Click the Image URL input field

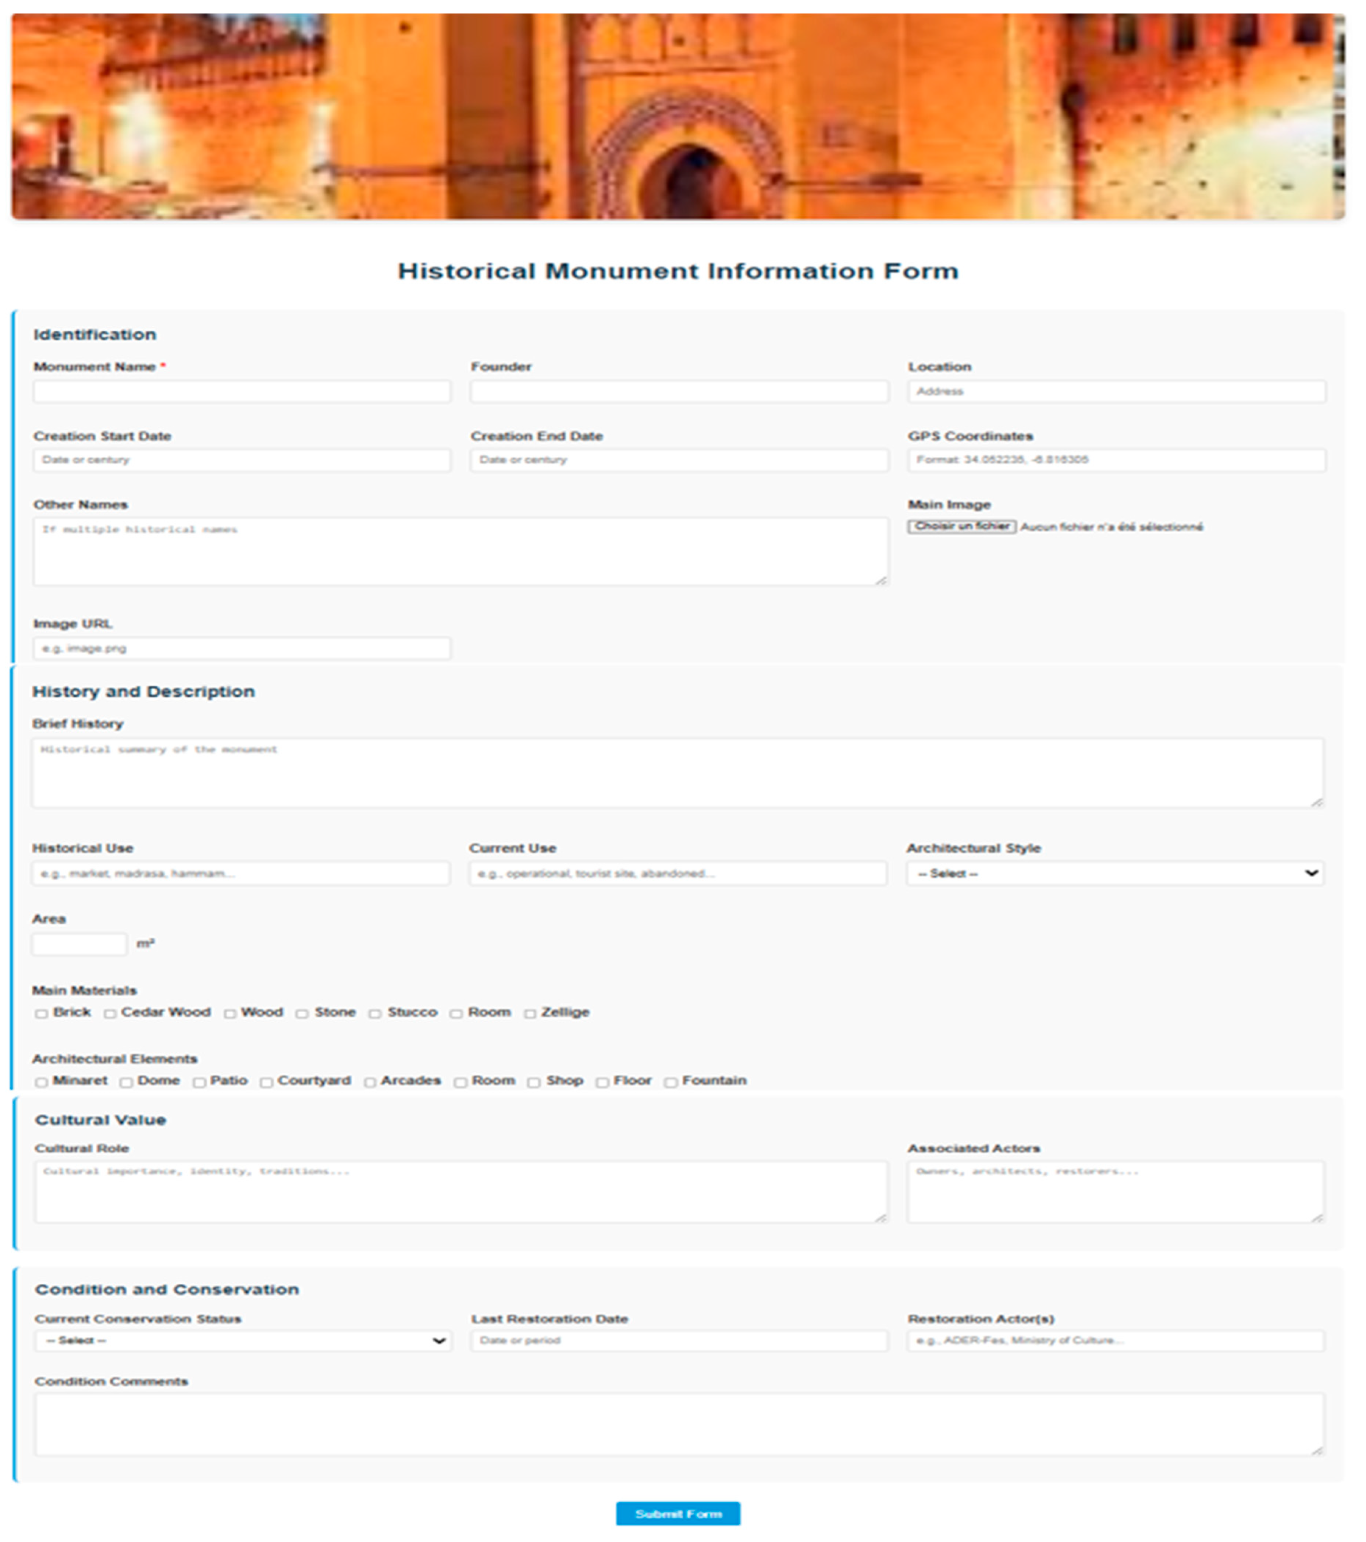[242, 648]
